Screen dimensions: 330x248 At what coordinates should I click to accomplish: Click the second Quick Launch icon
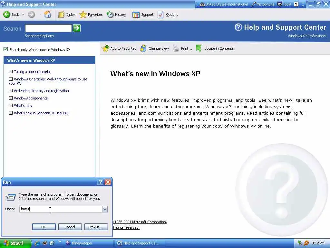pyautogui.click(x=44, y=243)
